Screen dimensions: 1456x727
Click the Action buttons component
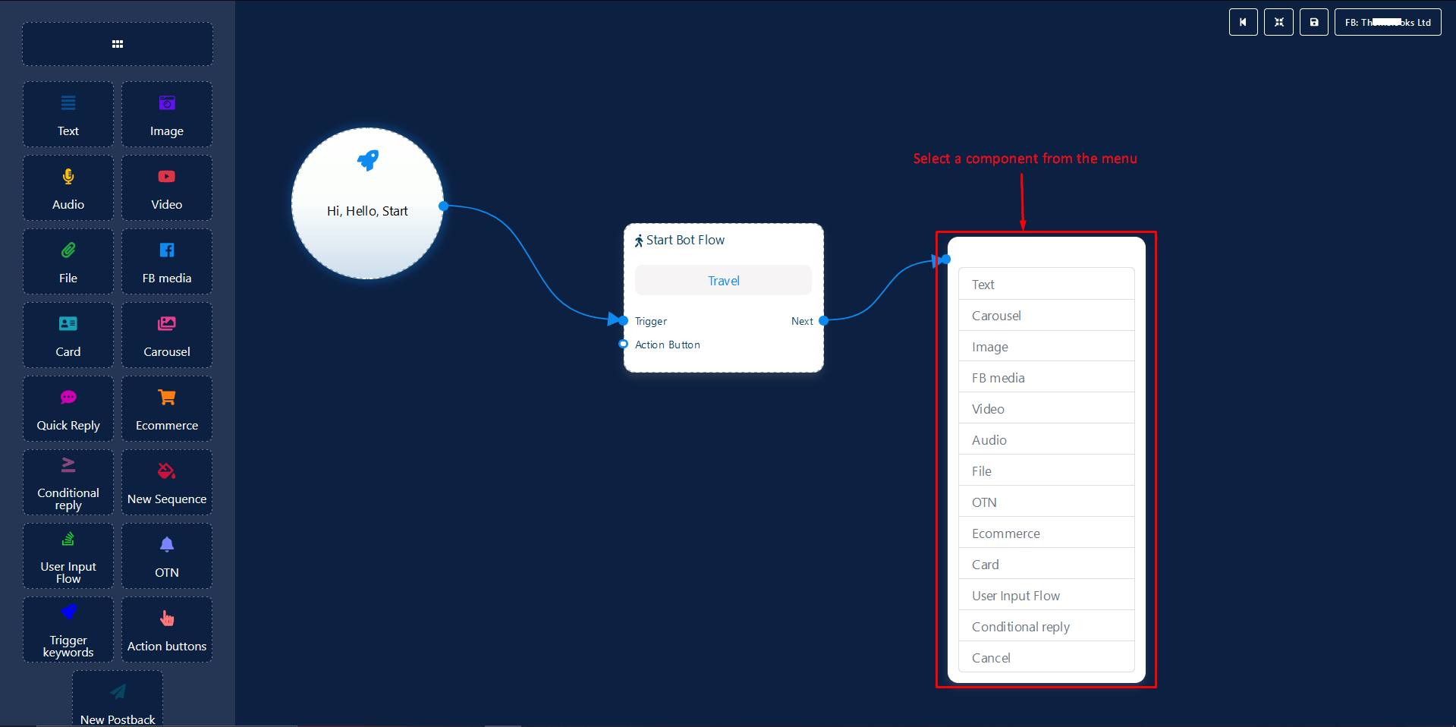tap(167, 630)
